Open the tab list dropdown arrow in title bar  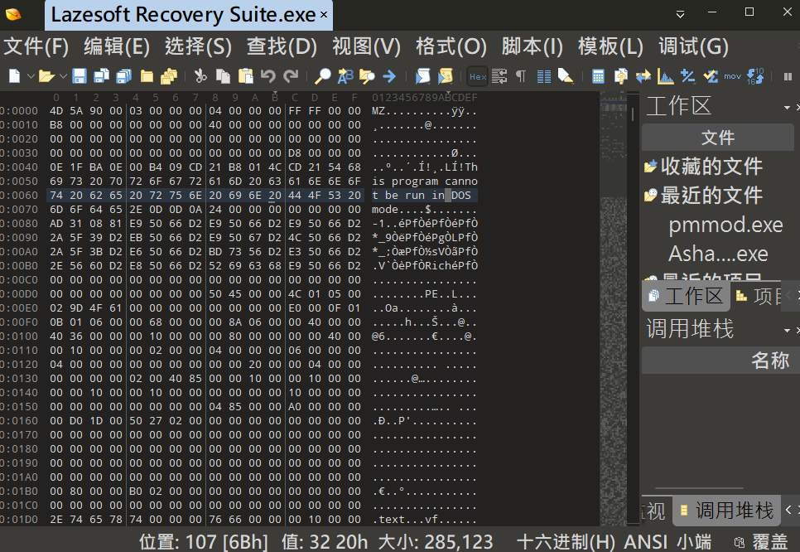pos(680,14)
